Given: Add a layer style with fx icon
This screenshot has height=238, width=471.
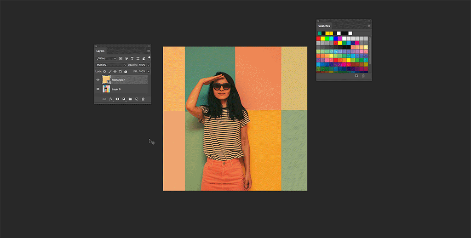Looking at the screenshot, I should pyautogui.click(x=111, y=99).
